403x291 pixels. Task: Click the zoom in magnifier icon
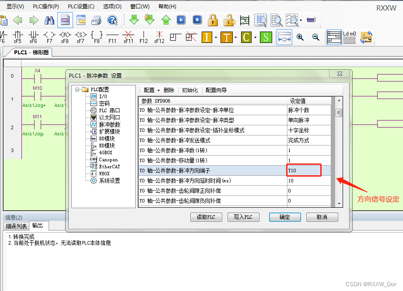(x=300, y=37)
